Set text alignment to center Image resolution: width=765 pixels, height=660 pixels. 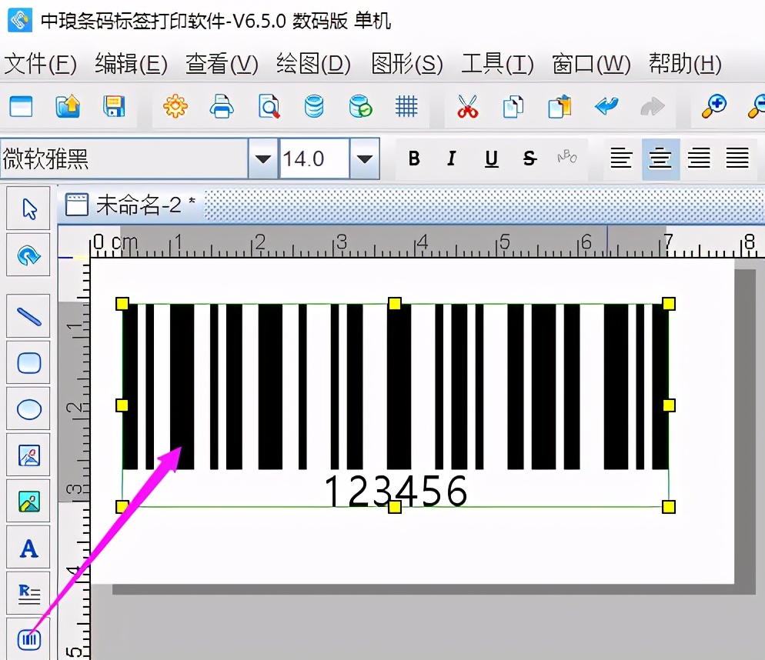coord(660,158)
